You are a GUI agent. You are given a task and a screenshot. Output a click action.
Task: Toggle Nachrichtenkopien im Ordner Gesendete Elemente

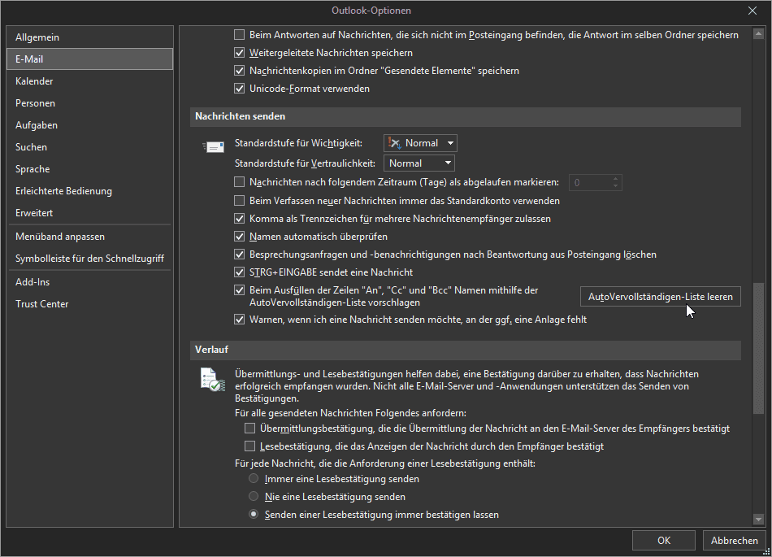tap(239, 71)
